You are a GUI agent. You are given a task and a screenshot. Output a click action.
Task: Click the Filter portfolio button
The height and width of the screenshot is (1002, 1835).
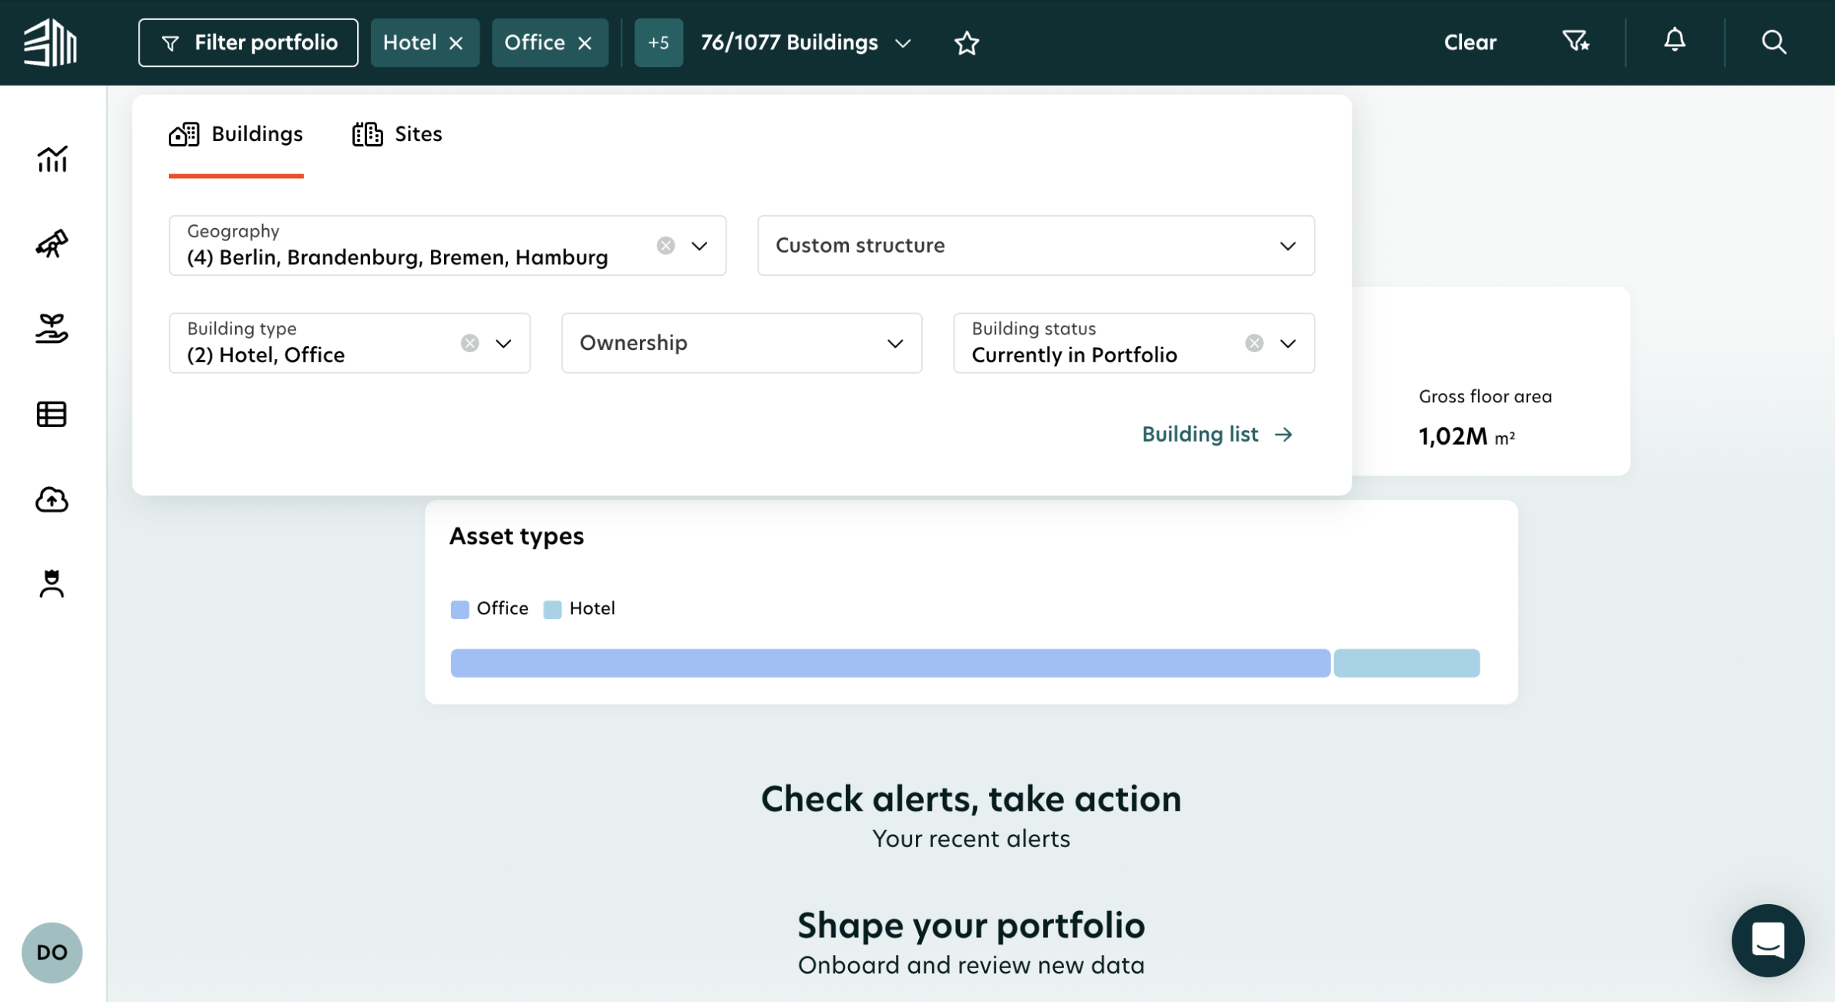coord(248,42)
